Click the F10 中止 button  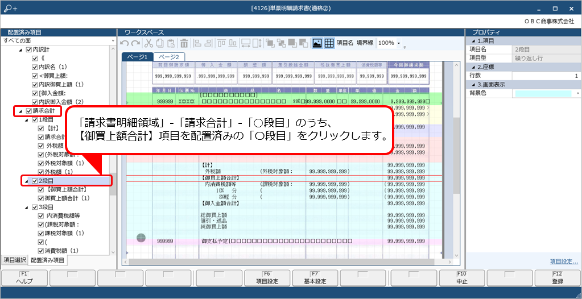tap(462, 278)
